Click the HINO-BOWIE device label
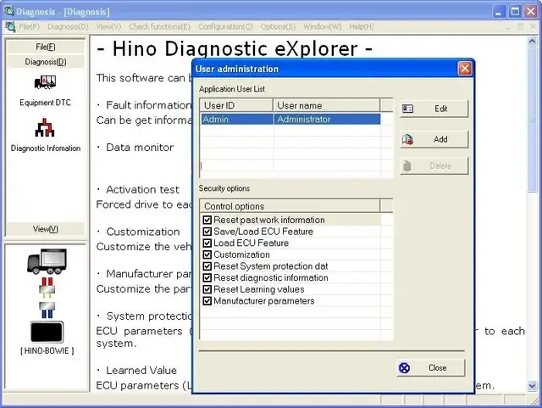 [47, 350]
